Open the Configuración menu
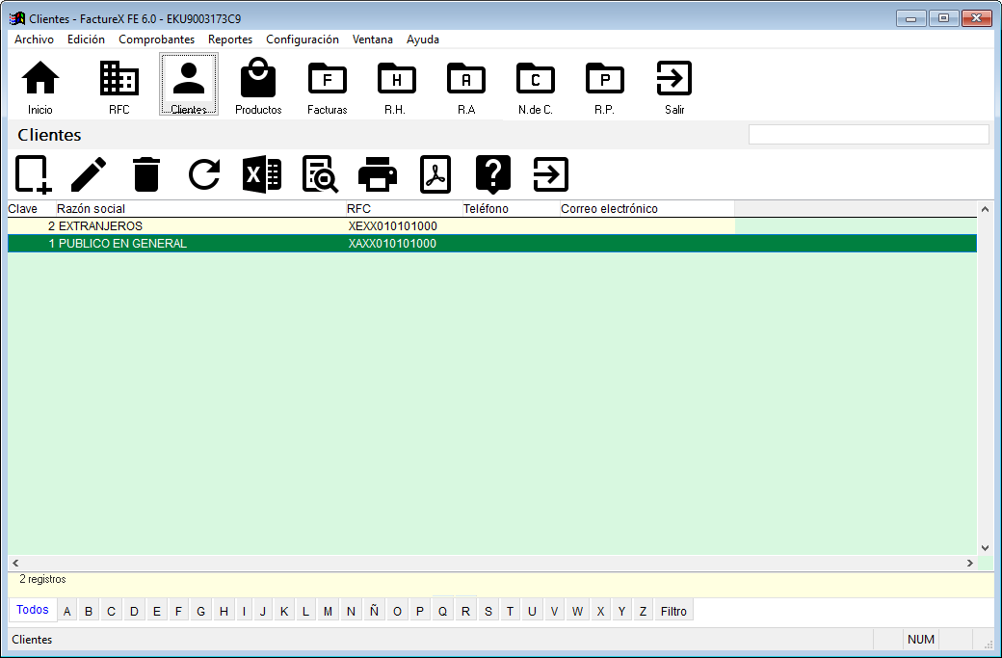This screenshot has height=658, width=1002. pos(303,39)
